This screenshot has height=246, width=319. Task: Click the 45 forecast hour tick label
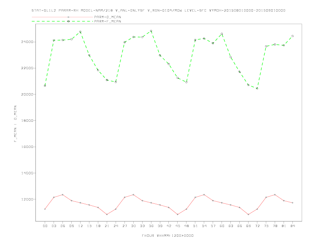[x=178, y=226]
